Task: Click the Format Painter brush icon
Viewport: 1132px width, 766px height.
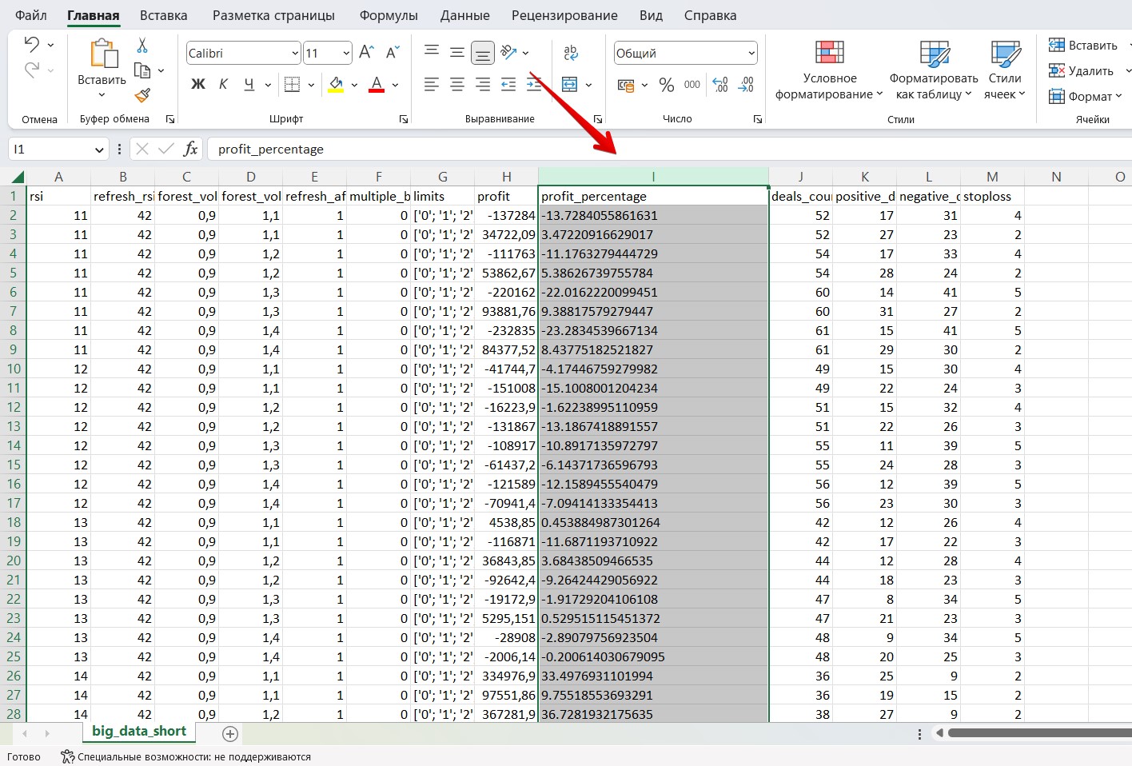Action: tap(142, 96)
